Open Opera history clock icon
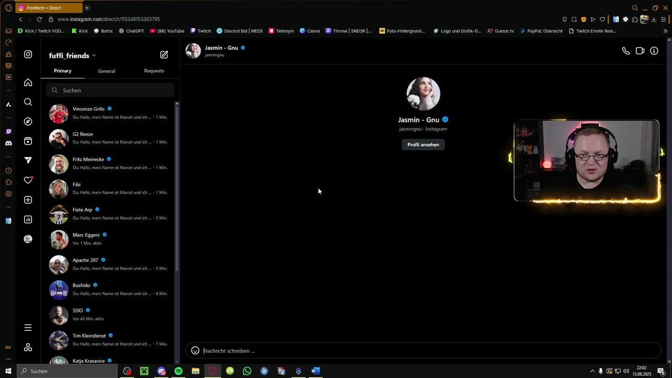This screenshot has width=672, height=378. click(8, 171)
